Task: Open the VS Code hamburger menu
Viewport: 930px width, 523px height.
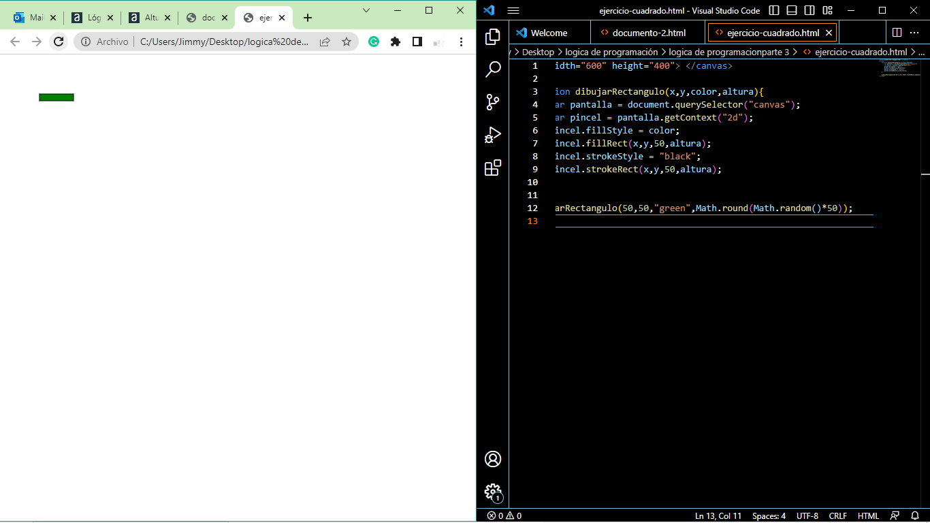Action: (513, 10)
